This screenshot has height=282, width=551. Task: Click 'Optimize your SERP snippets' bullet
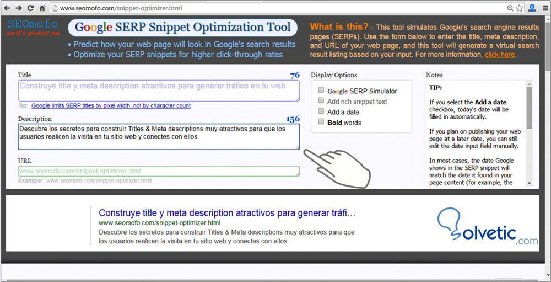click(x=175, y=55)
